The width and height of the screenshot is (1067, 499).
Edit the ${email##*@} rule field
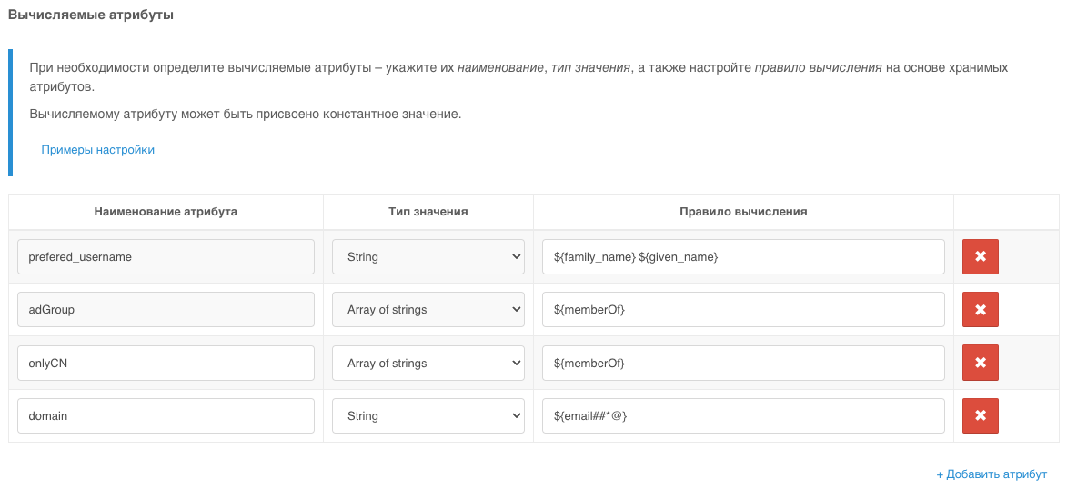click(x=743, y=415)
